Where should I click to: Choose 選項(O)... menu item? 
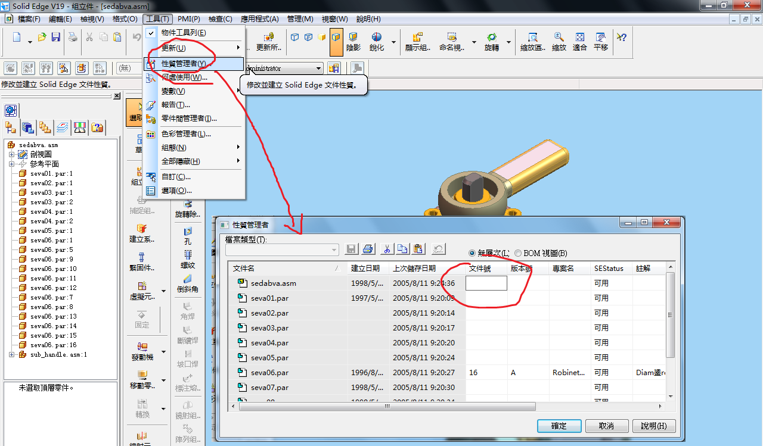pyautogui.click(x=194, y=191)
